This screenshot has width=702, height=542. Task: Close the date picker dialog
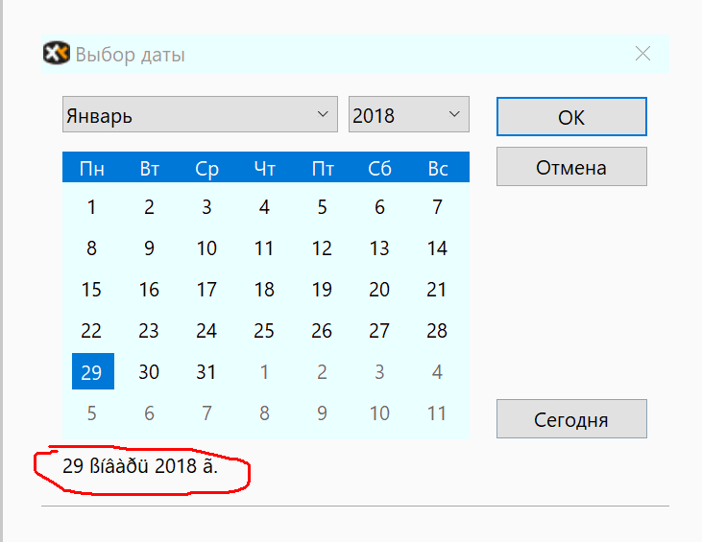[x=642, y=54]
